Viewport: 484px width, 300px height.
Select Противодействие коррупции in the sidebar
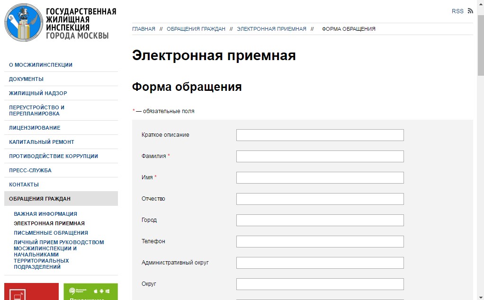[54, 156]
